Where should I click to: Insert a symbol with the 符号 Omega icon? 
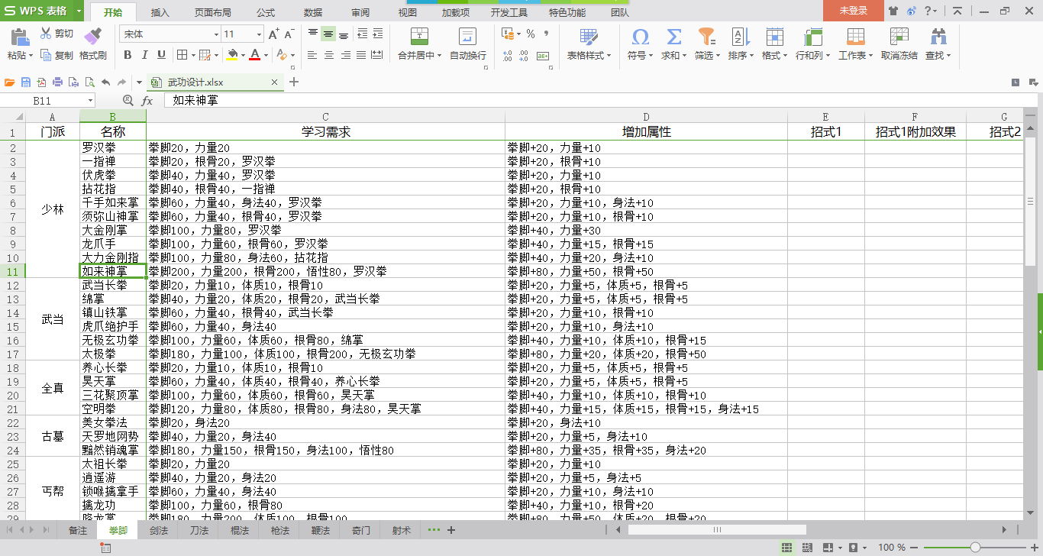click(x=641, y=37)
